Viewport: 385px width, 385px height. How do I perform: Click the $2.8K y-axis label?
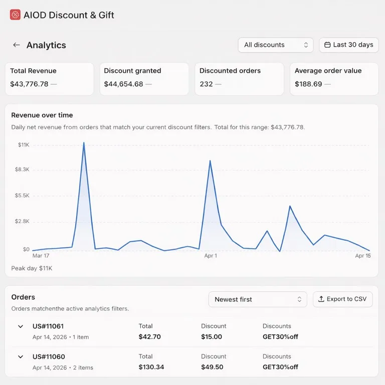pos(22,221)
